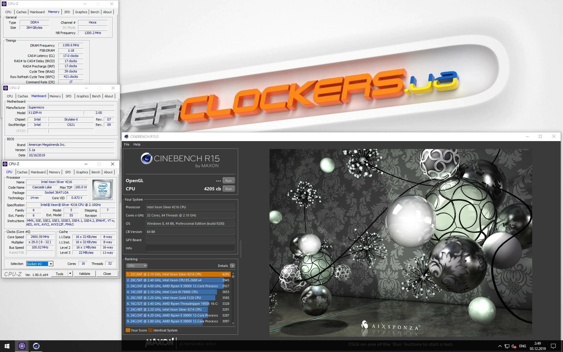Click the Validate button in CPU-Z
This screenshot has width=563, height=352.
point(84,274)
